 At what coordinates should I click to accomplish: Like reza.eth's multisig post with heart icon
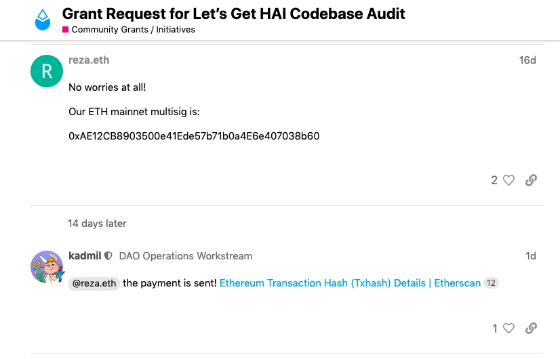508,180
